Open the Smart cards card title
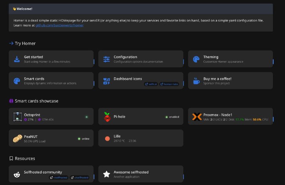285x185 pixels. [x=34, y=79]
